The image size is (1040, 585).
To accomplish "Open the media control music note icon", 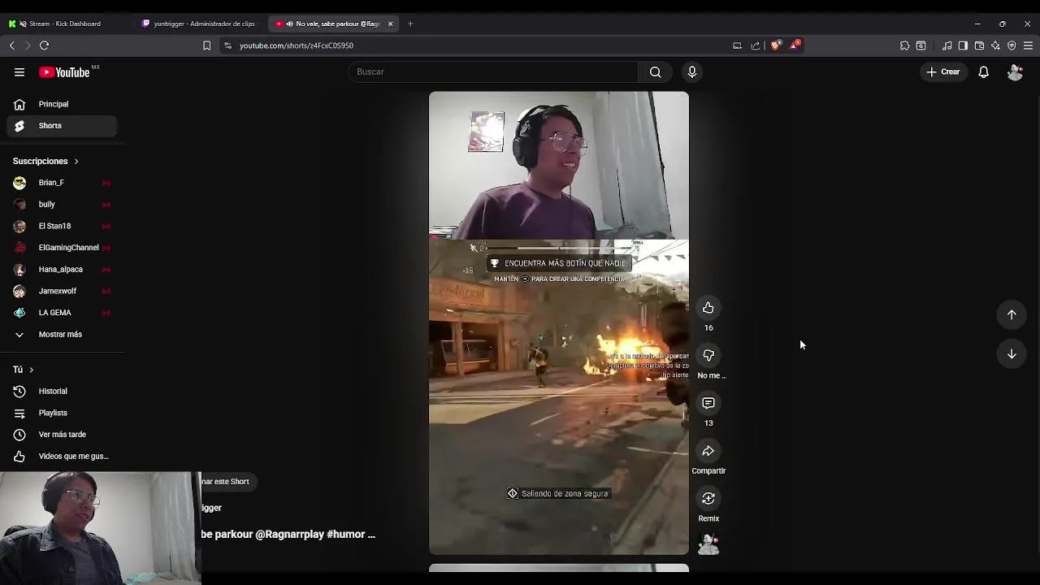I will [x=947, y=45].
